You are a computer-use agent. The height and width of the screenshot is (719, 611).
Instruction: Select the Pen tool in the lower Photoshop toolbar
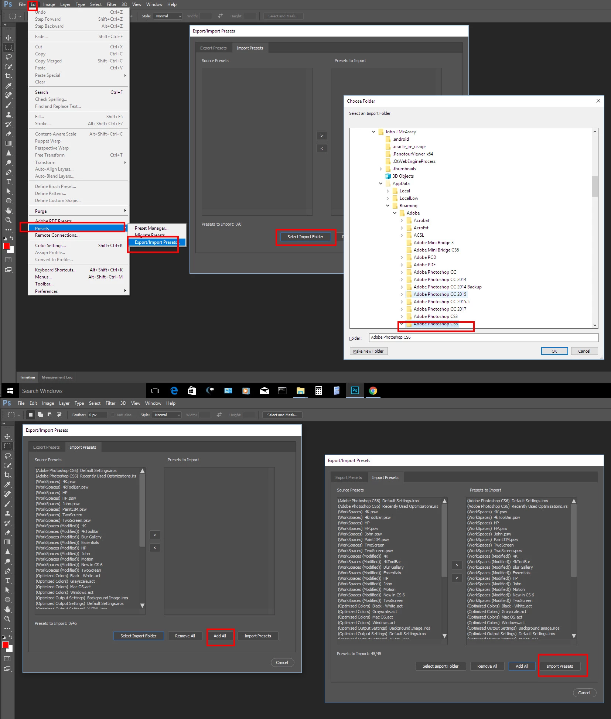[7, 571]
